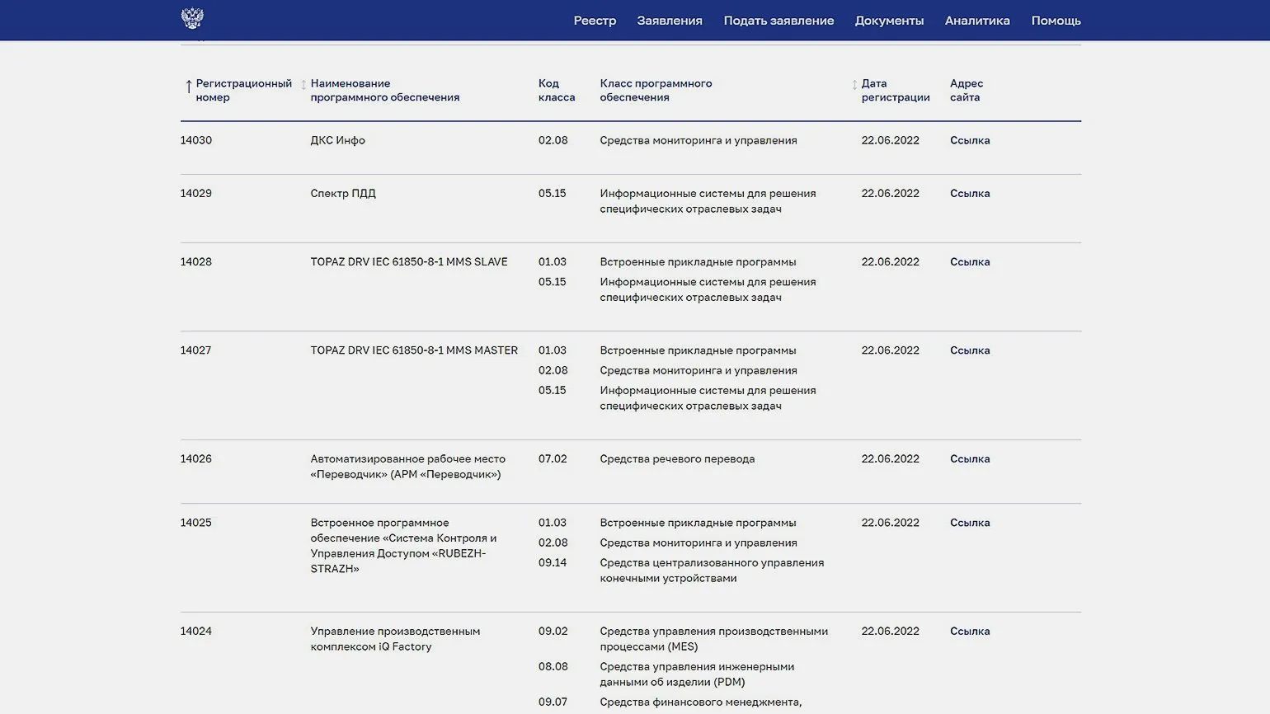1270x714 pixels.
Task: Click the Регистрационный номер column header
Action: tap(243, 90)
